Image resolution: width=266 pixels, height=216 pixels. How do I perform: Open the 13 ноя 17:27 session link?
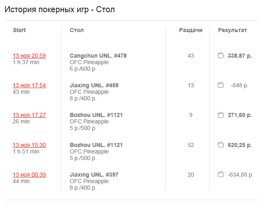click(29, 115)
